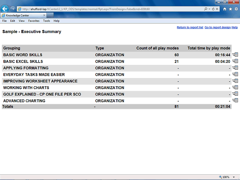Click the search magnifier in address bar
The height and width of the screenshot is (180, 240).
[x=206, y=9]
